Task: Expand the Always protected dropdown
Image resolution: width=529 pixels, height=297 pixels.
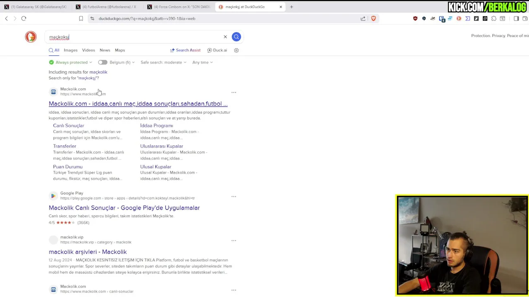Action: click(71, 62)
